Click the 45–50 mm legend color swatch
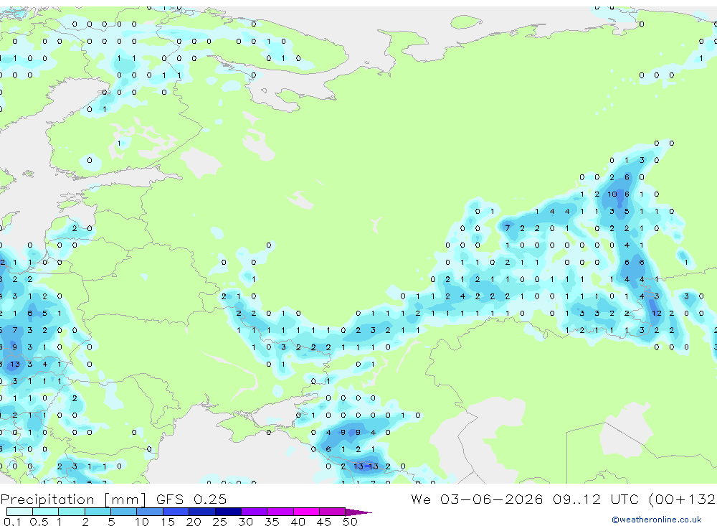717x526 pixels. tap(333, 512)
